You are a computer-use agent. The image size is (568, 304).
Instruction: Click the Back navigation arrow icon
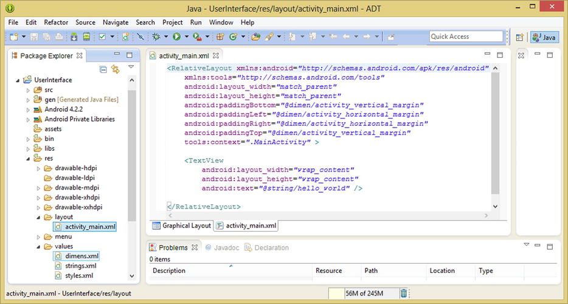tap(346, 36)
